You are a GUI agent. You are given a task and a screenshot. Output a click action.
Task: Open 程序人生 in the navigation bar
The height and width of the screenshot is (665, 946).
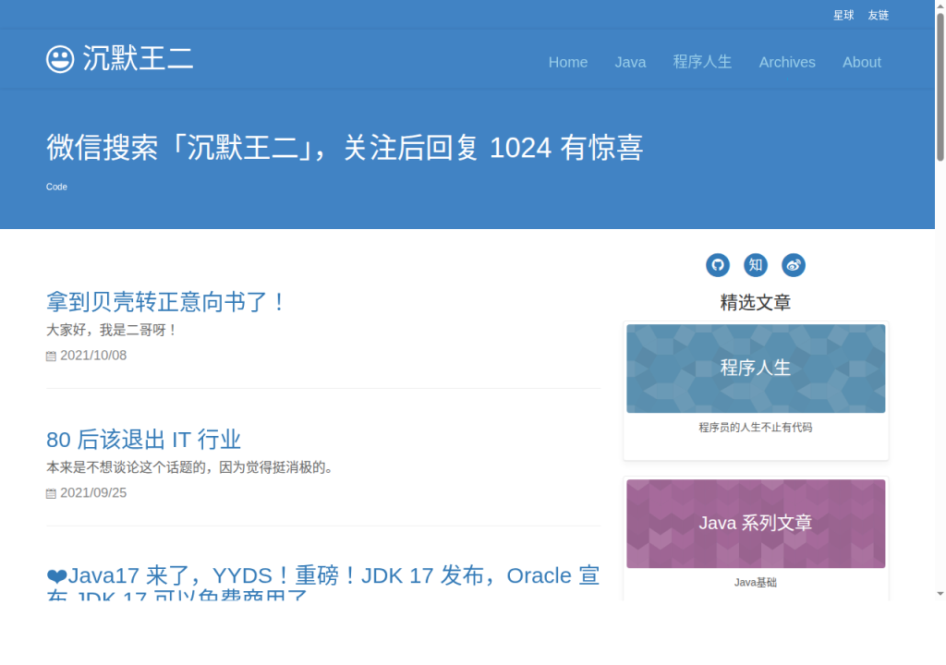point(702,62)
